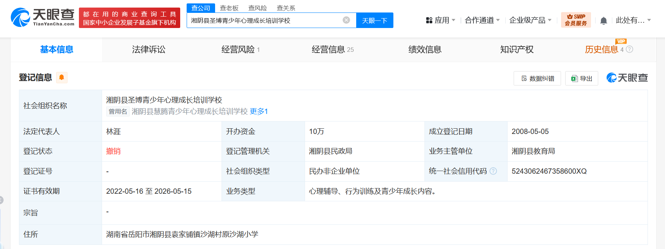Image resolution: width=665 pixels, height=249 pixels.
Task: Click the date 2008-05-05
Action: coord(530,131)
